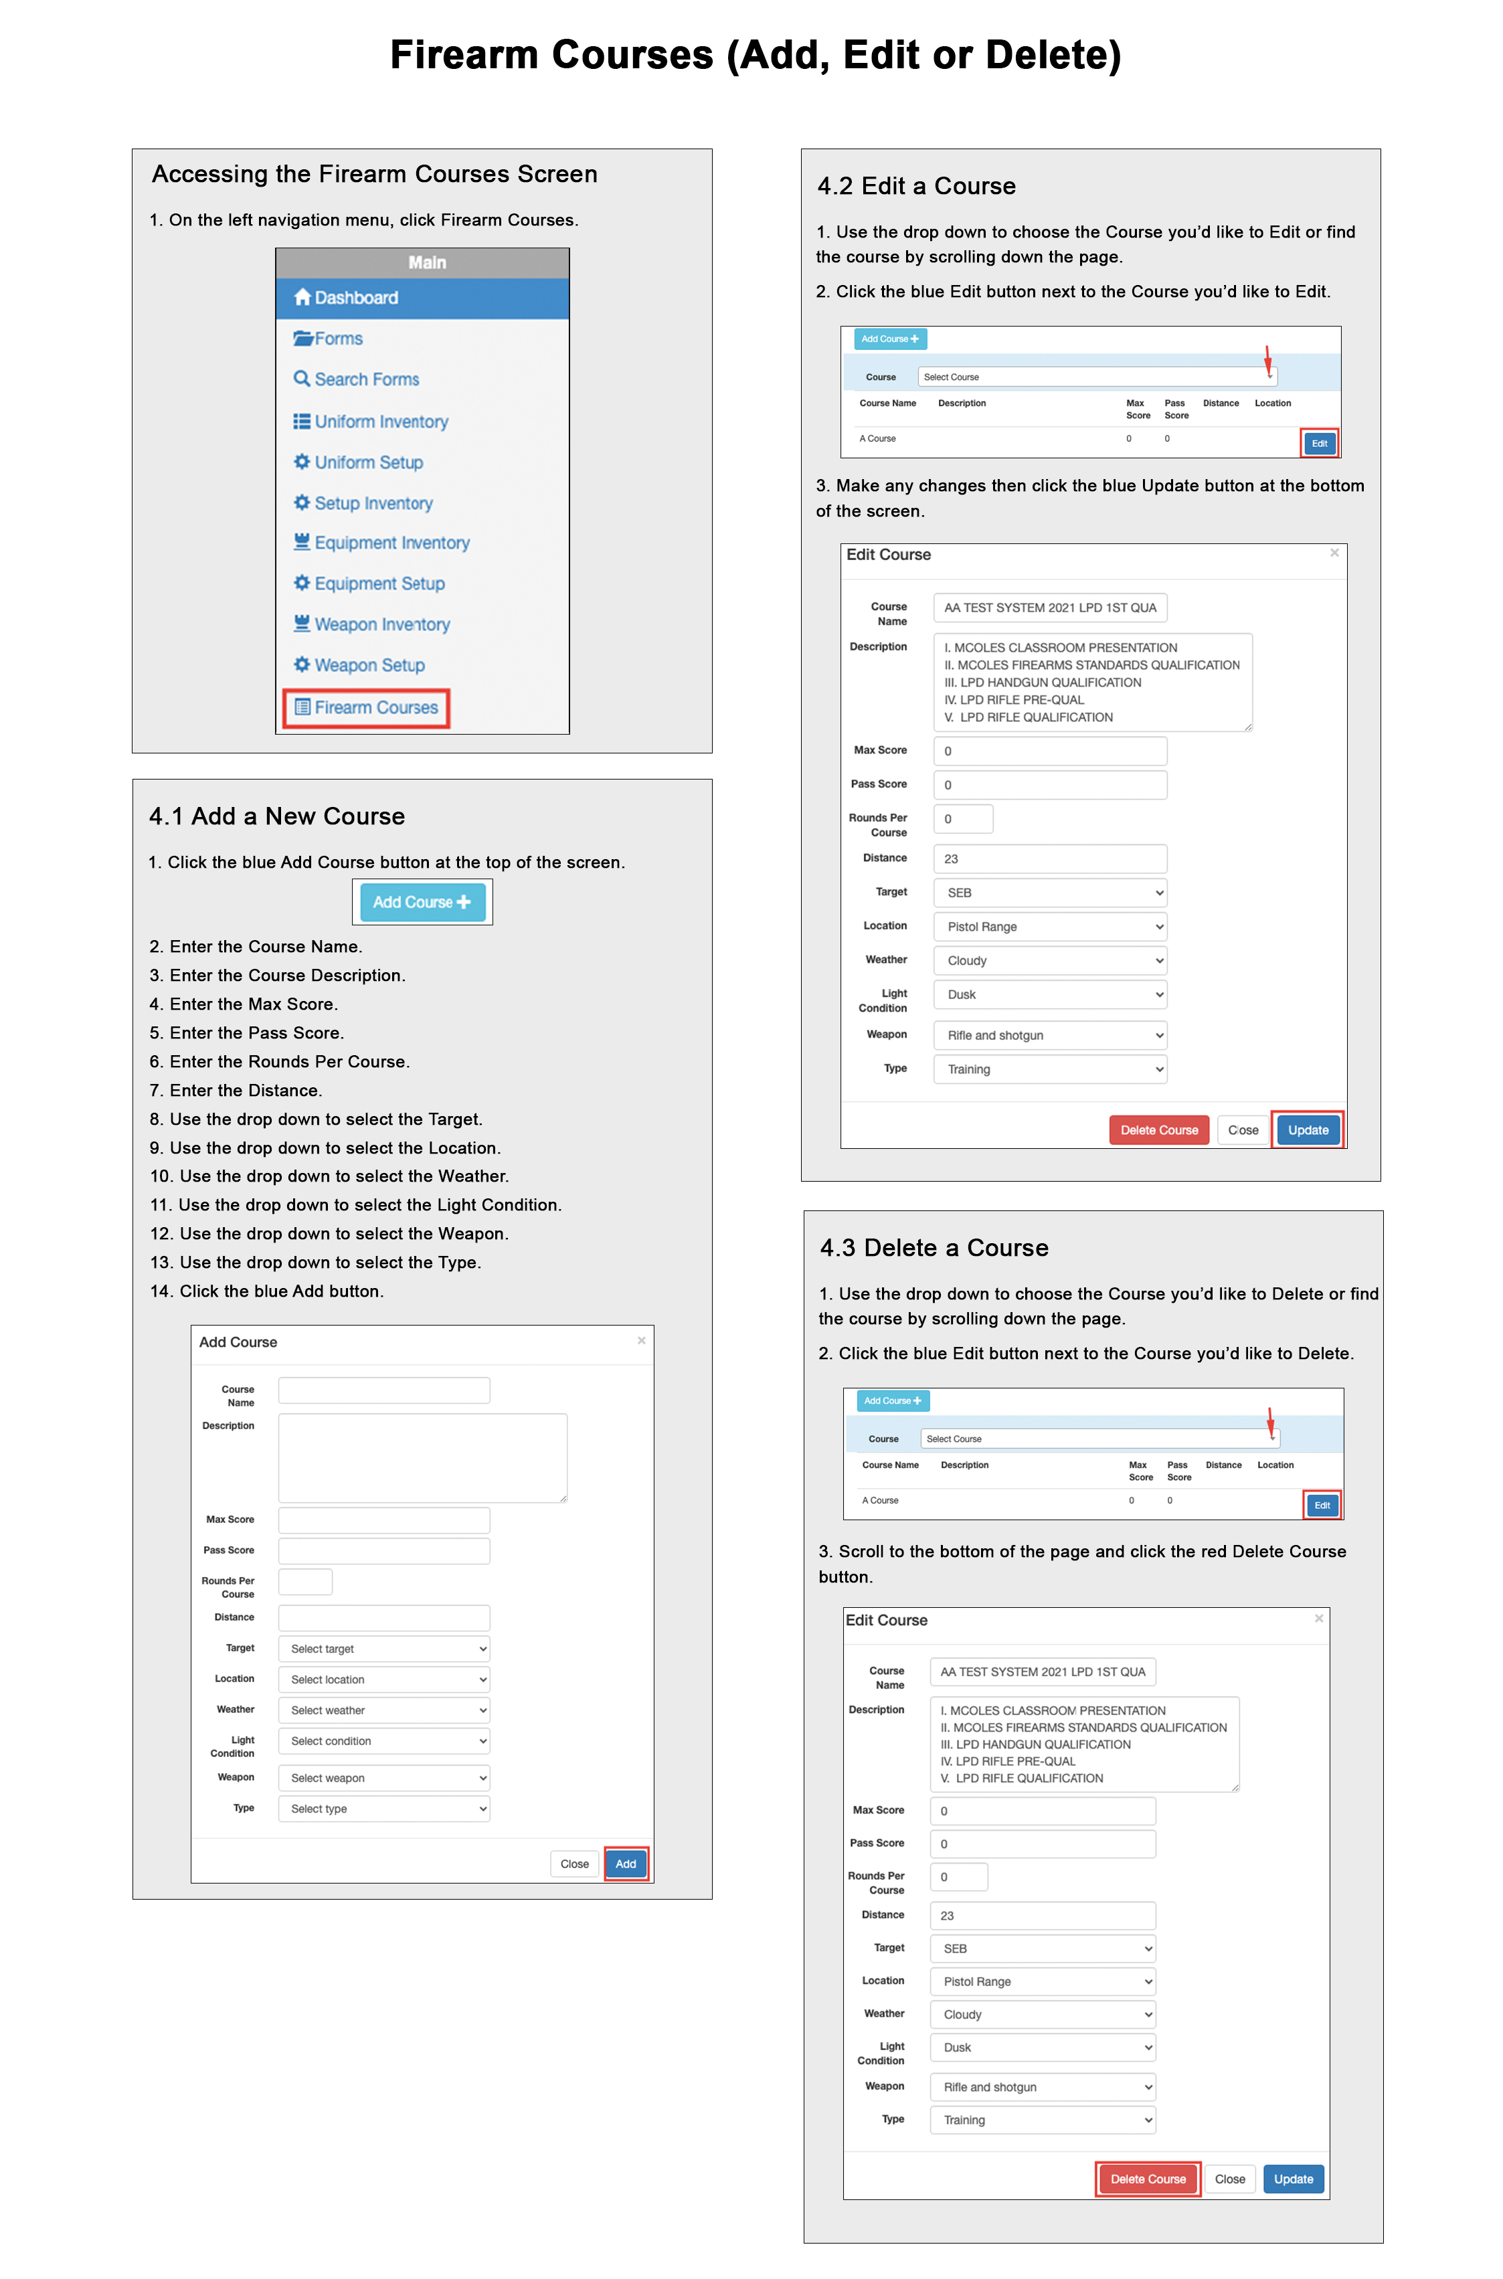
Task: Open Weapon Inventory menu item
Action: (x=381, y=625)
